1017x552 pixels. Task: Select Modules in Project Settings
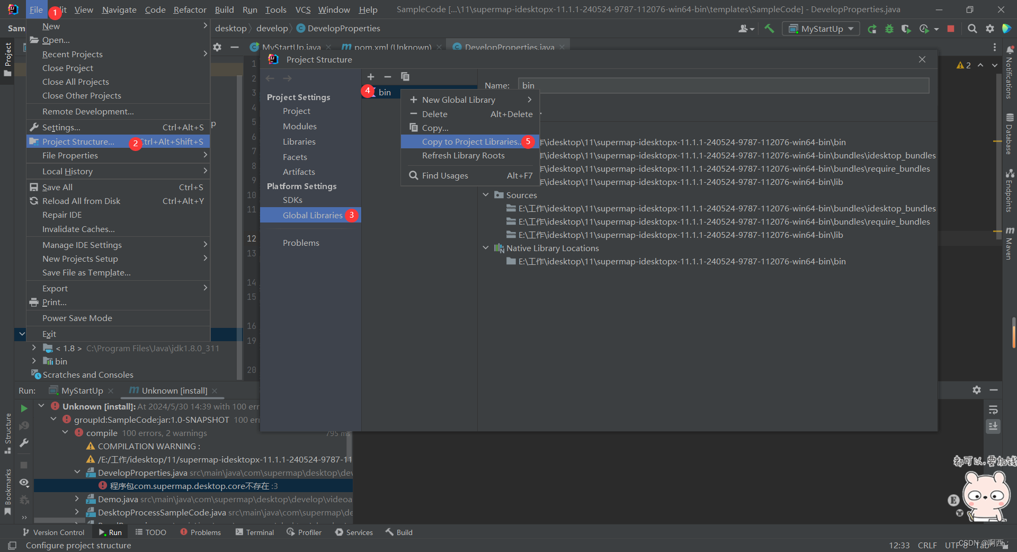click(300, 126)
